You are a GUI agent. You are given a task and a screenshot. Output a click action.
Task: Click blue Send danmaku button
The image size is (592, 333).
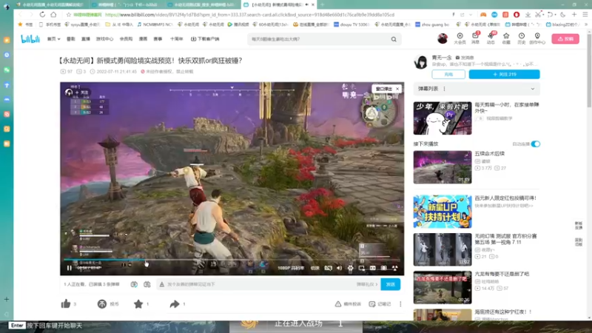(x=391, y=284)
